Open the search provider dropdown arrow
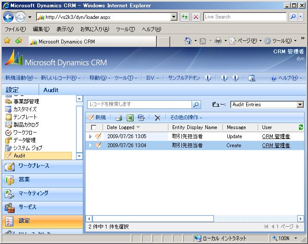The width and height of the screenshot is (308, 244). tap(301, 17)
